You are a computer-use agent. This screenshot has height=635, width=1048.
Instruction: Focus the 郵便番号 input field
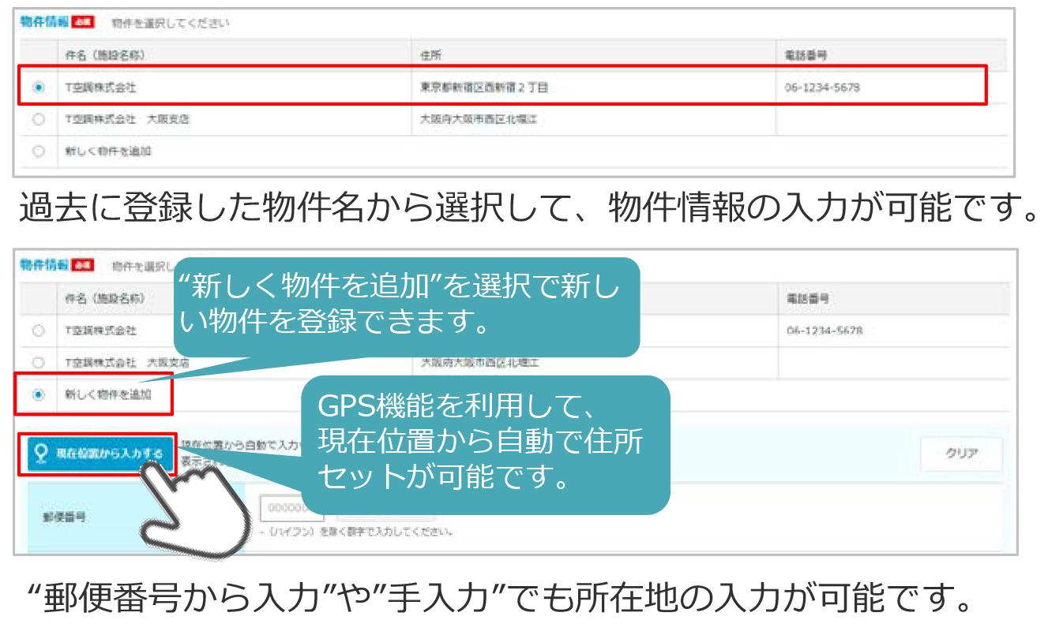coord(290,508)
